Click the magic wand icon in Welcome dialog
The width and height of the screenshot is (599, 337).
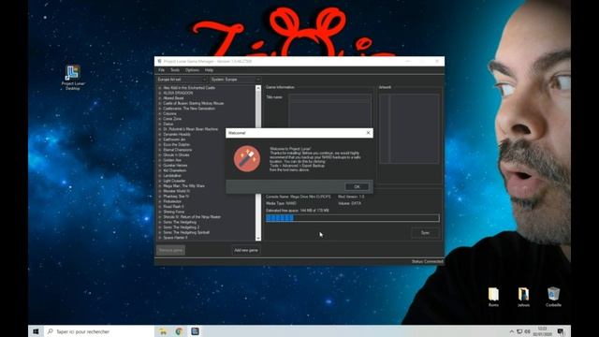point(247,158)
